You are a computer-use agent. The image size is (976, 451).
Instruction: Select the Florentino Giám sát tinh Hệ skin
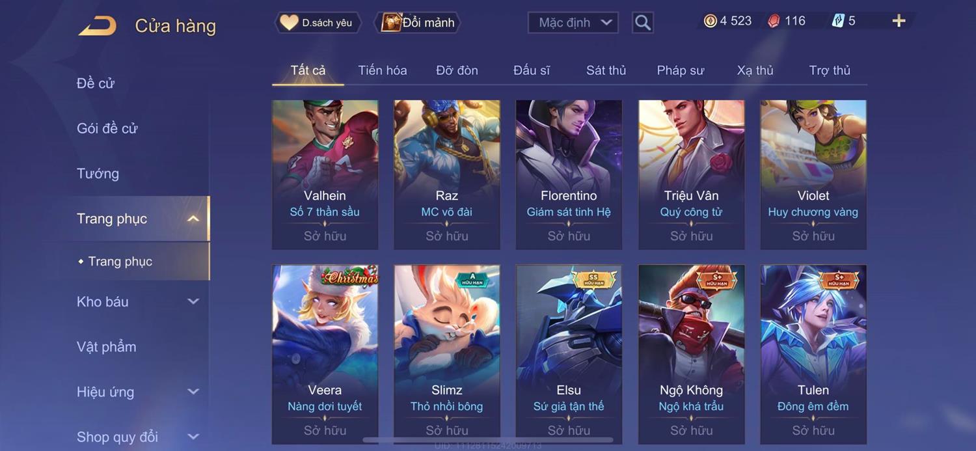569,174
